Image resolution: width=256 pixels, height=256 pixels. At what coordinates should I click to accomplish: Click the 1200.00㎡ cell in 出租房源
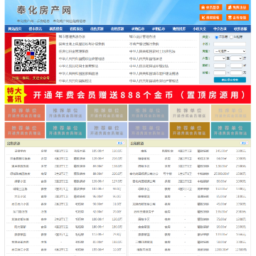pos(221,250)
